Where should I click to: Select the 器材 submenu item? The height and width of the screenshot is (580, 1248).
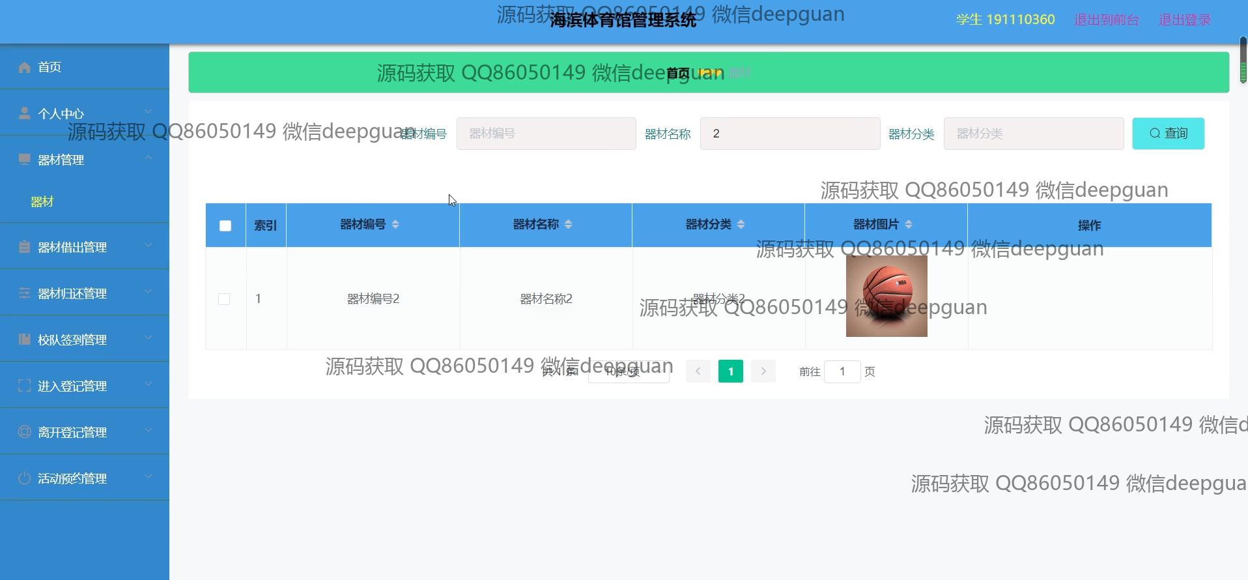point(42,202)
